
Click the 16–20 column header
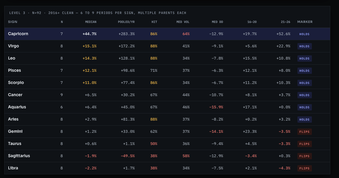pos(252,22)
